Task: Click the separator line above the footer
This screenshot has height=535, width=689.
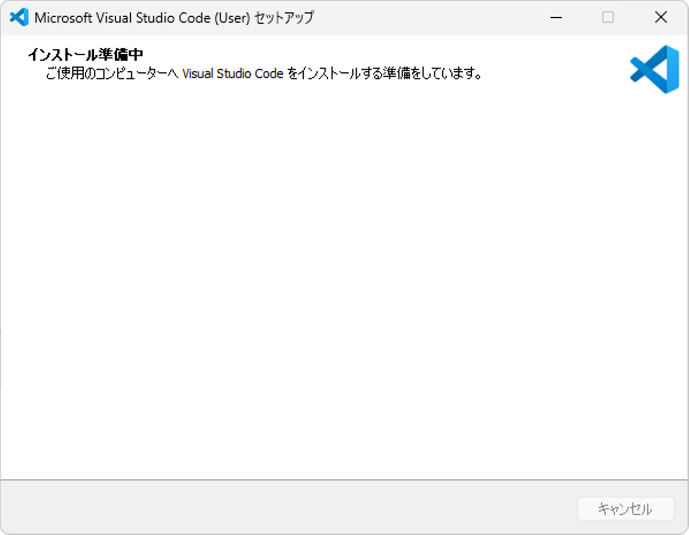Action: coord(344,479)
